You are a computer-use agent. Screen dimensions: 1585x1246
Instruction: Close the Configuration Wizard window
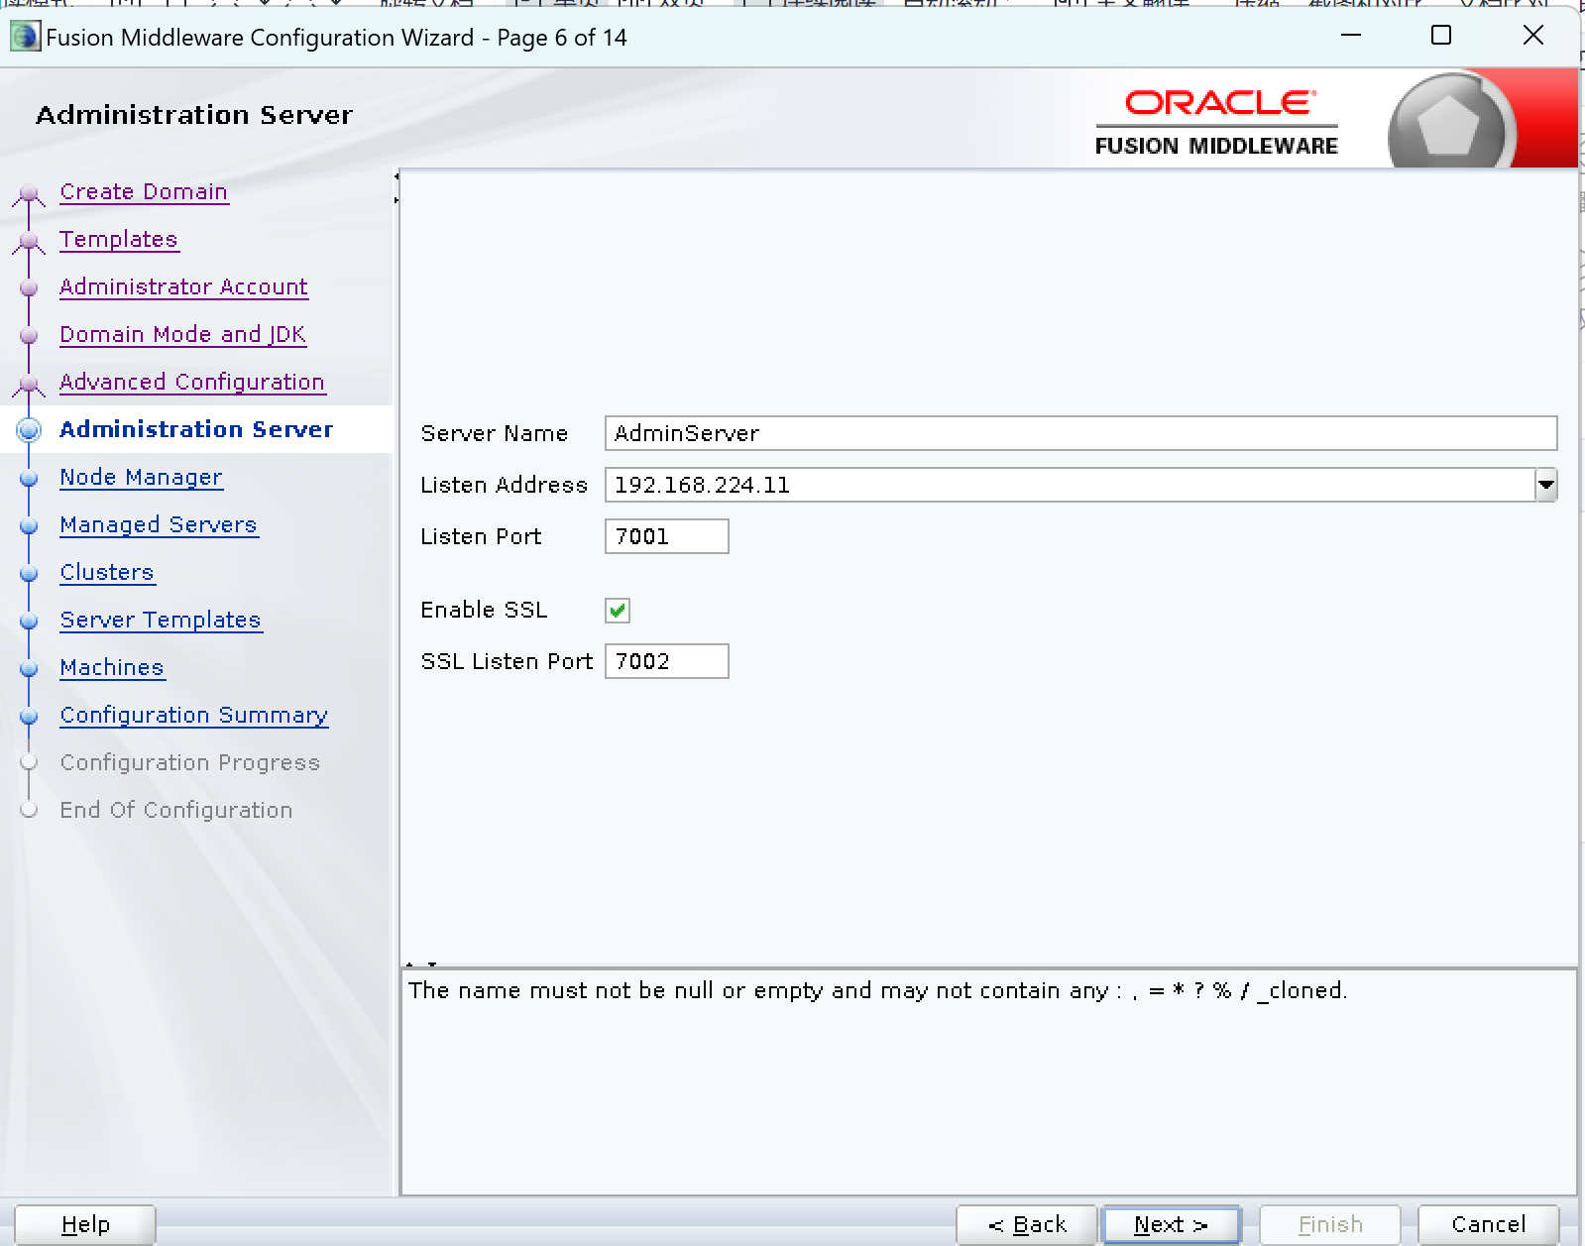coord(1532,36)
